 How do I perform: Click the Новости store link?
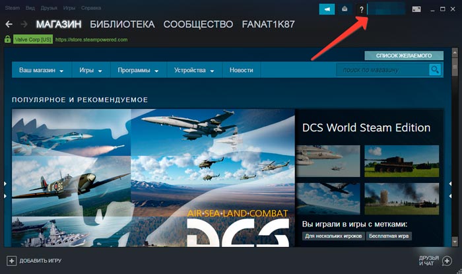point(241,70)
